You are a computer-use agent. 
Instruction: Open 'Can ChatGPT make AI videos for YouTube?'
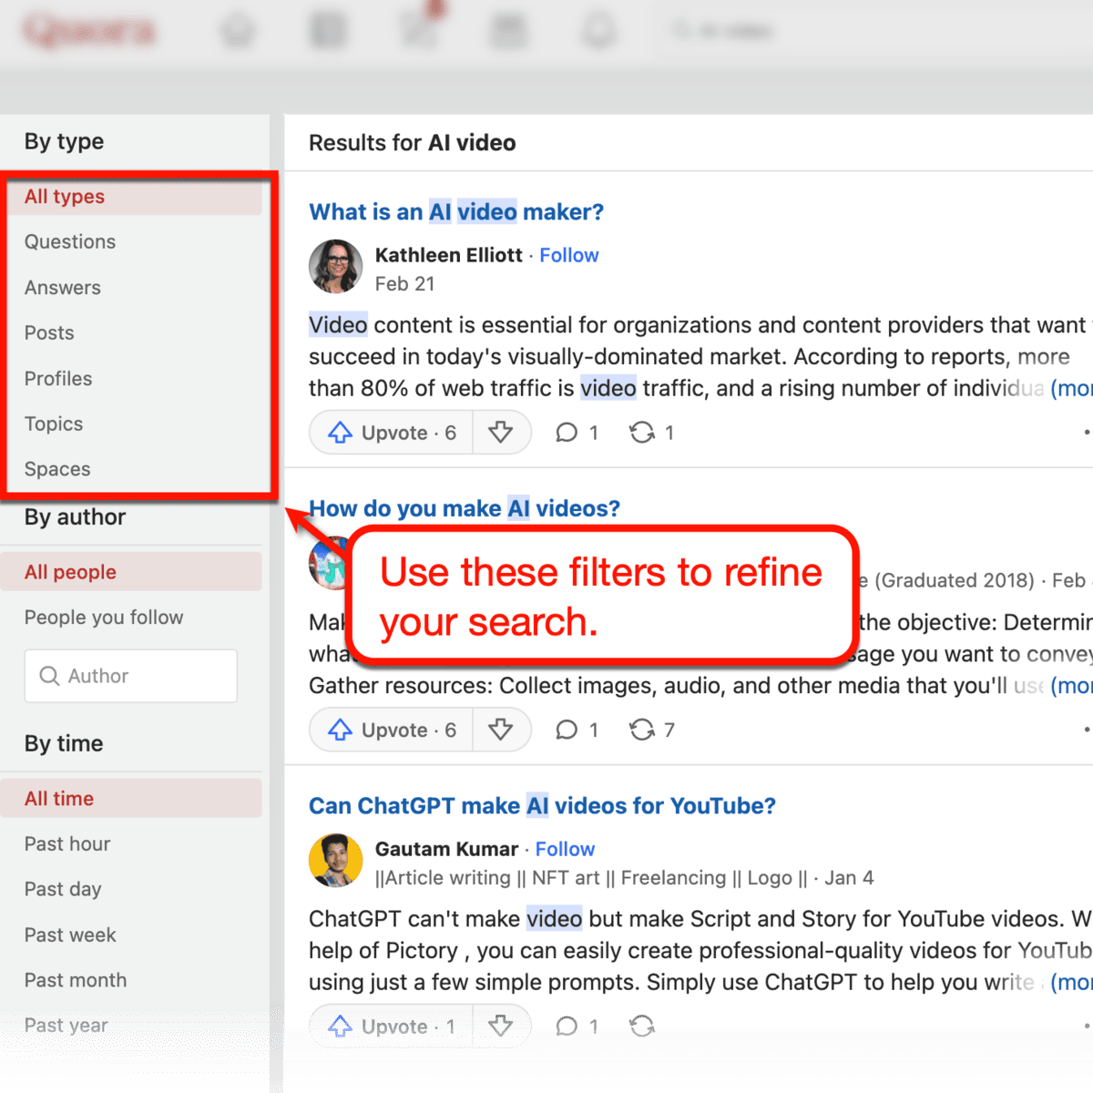[542, 805]
